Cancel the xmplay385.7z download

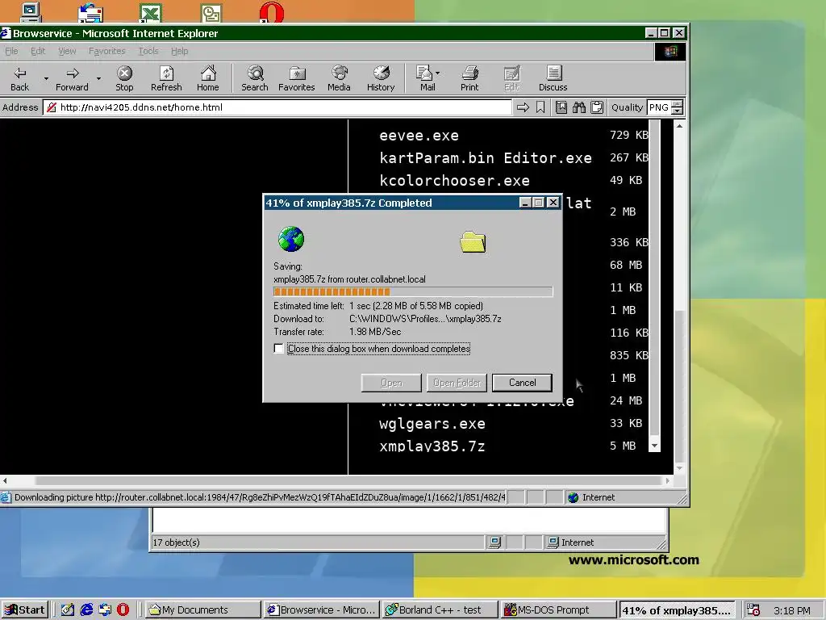522,383
